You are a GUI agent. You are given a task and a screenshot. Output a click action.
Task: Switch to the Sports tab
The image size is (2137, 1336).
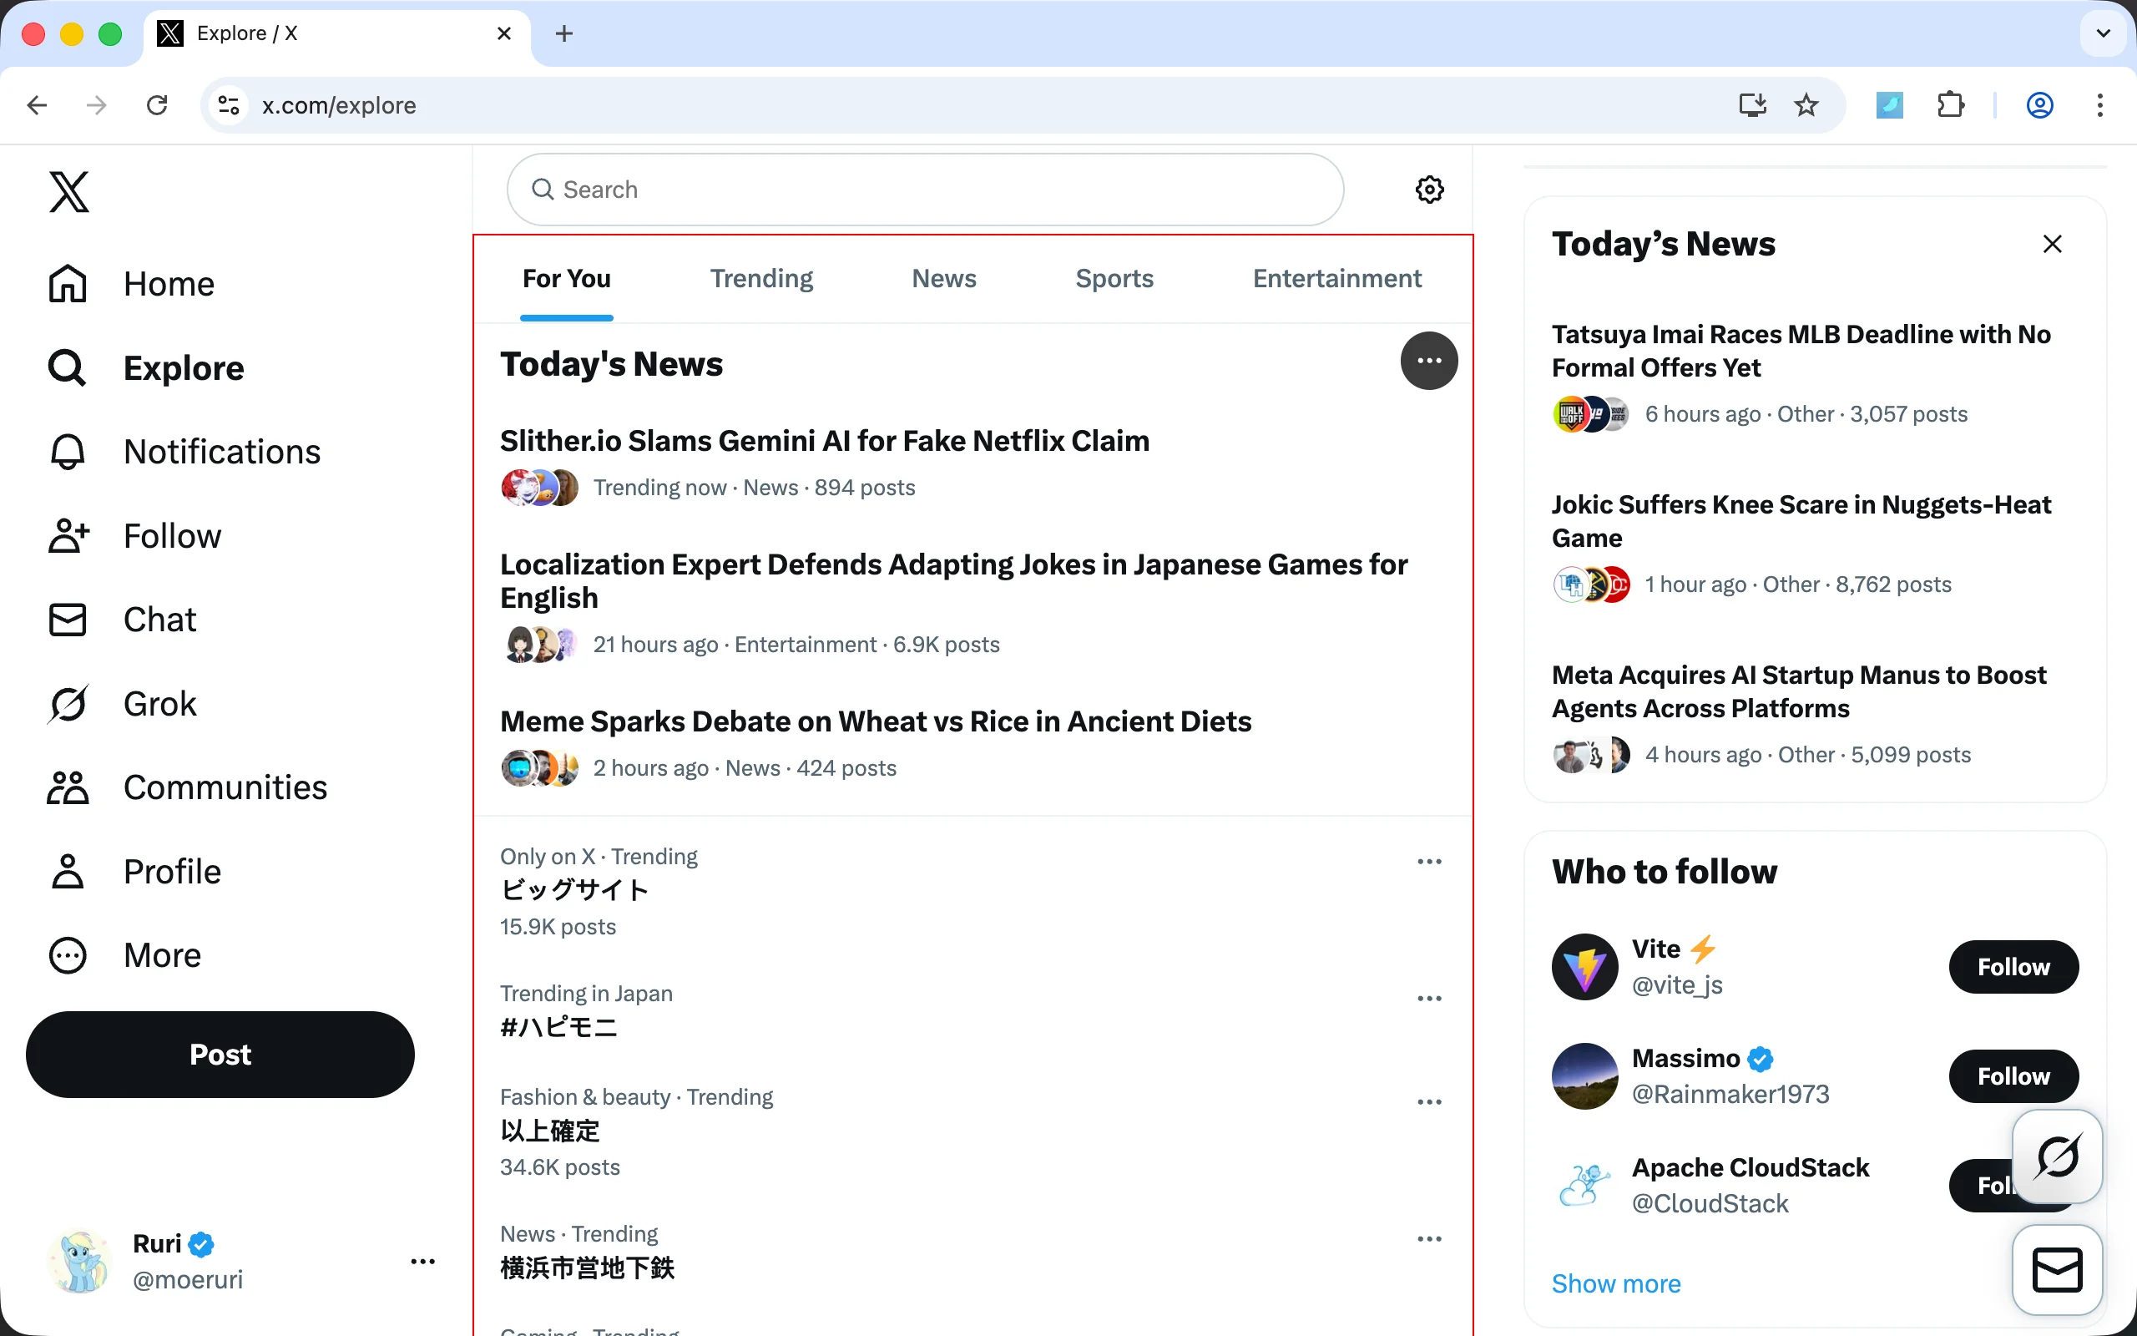(1114, 278)
